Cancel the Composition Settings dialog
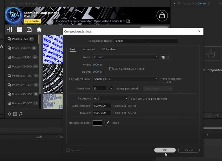The height and width of the screenshot is (161, 222). pyautogui.click(x=189, y=150)
